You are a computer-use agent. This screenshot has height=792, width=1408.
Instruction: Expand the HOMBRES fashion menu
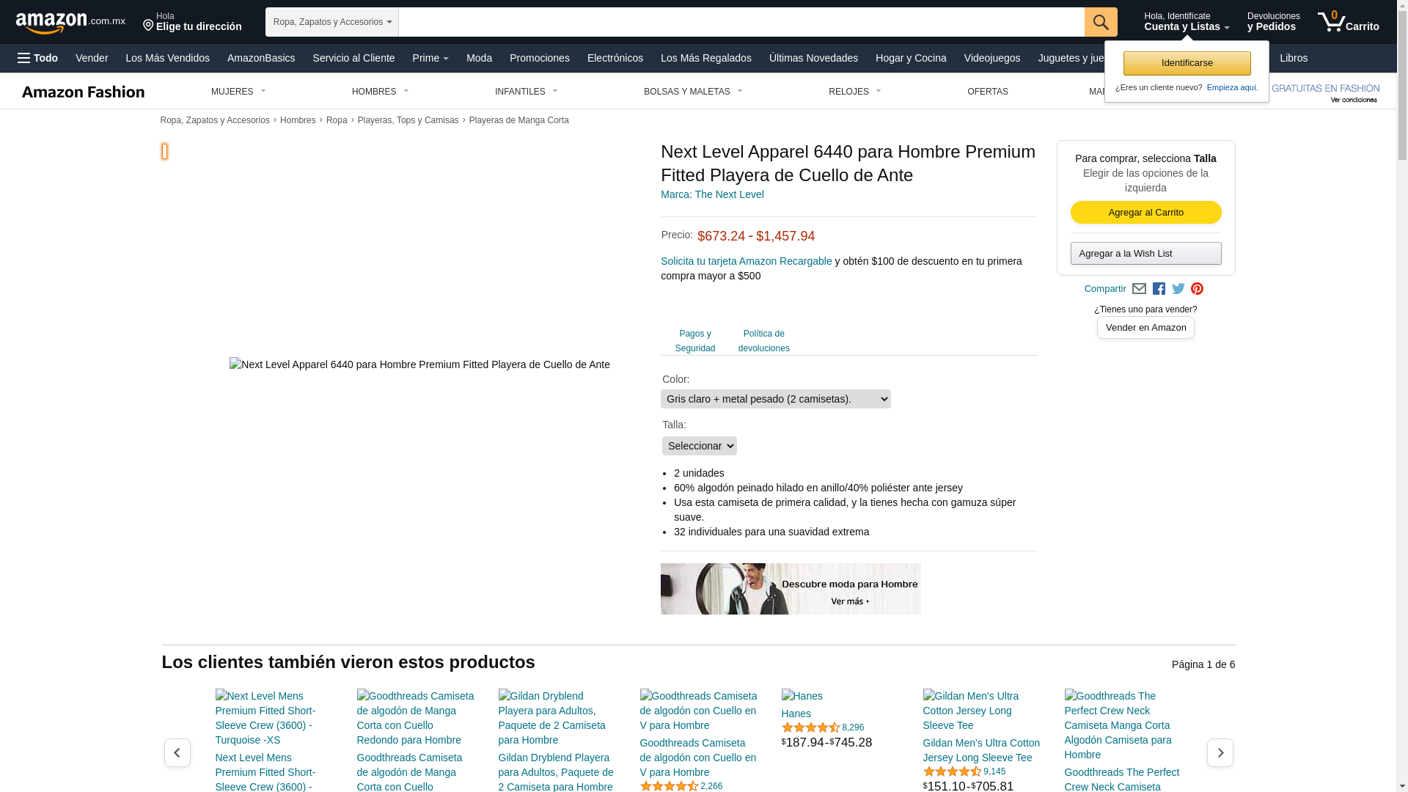coord(380,92)
